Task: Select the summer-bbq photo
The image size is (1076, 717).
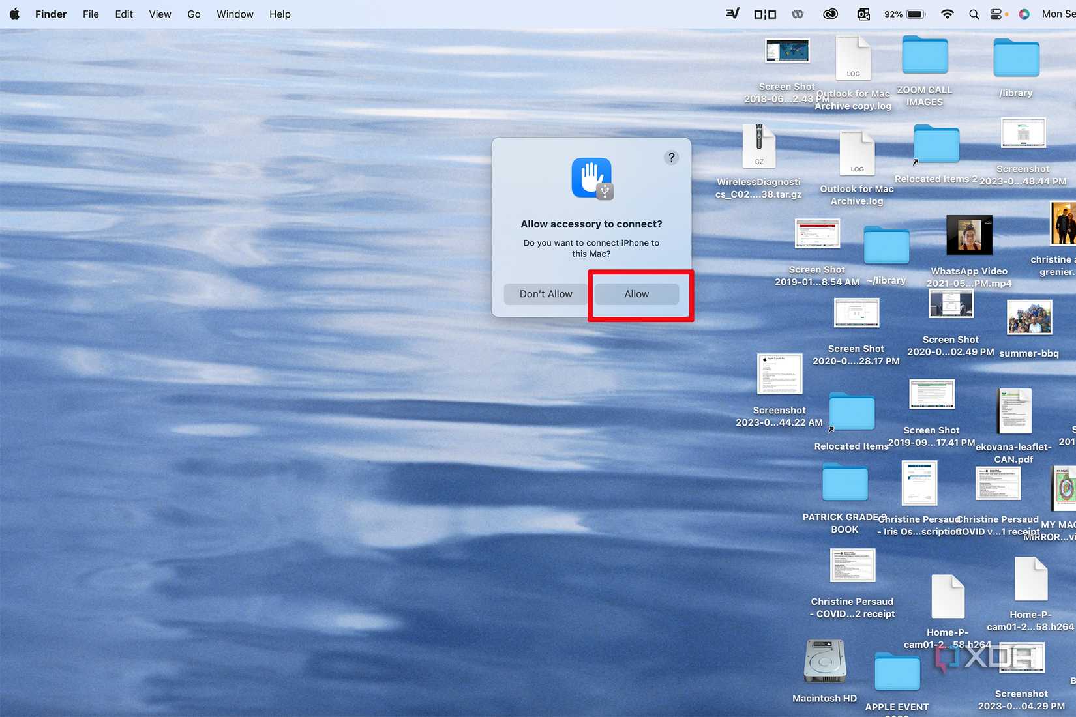Action: tap(1029, 317)
